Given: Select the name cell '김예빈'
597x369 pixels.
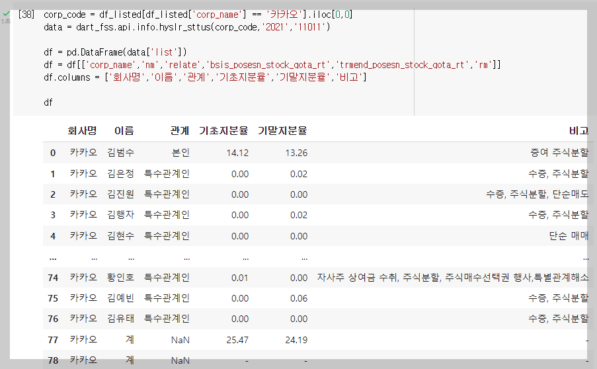Looking at the screenshot, I should click(121, 298).
